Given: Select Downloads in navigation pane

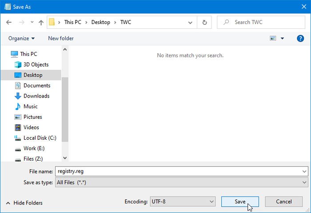Looking at the screenshot, I should coord(32,96).
